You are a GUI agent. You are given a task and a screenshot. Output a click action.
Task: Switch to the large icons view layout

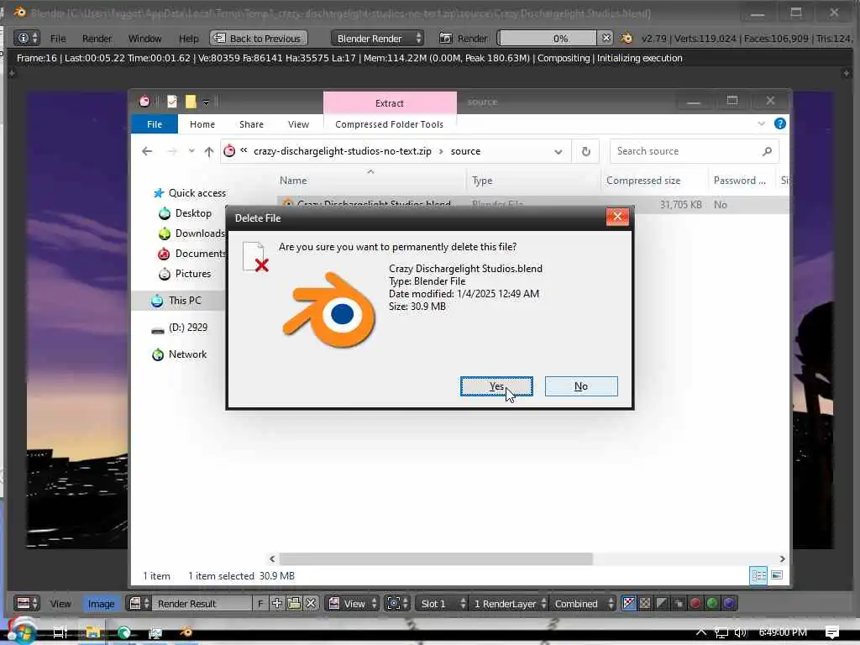pos(777,575)
